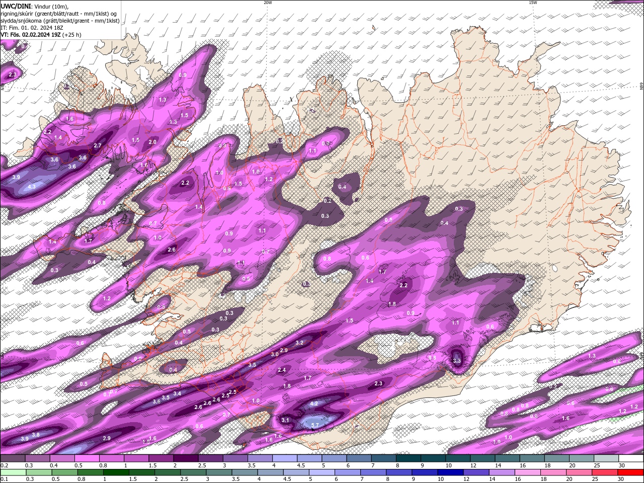The width and height of the screenshot is (644, 483).
Task: Click the 4.3 precipitation value on the map
Action: 32,187
